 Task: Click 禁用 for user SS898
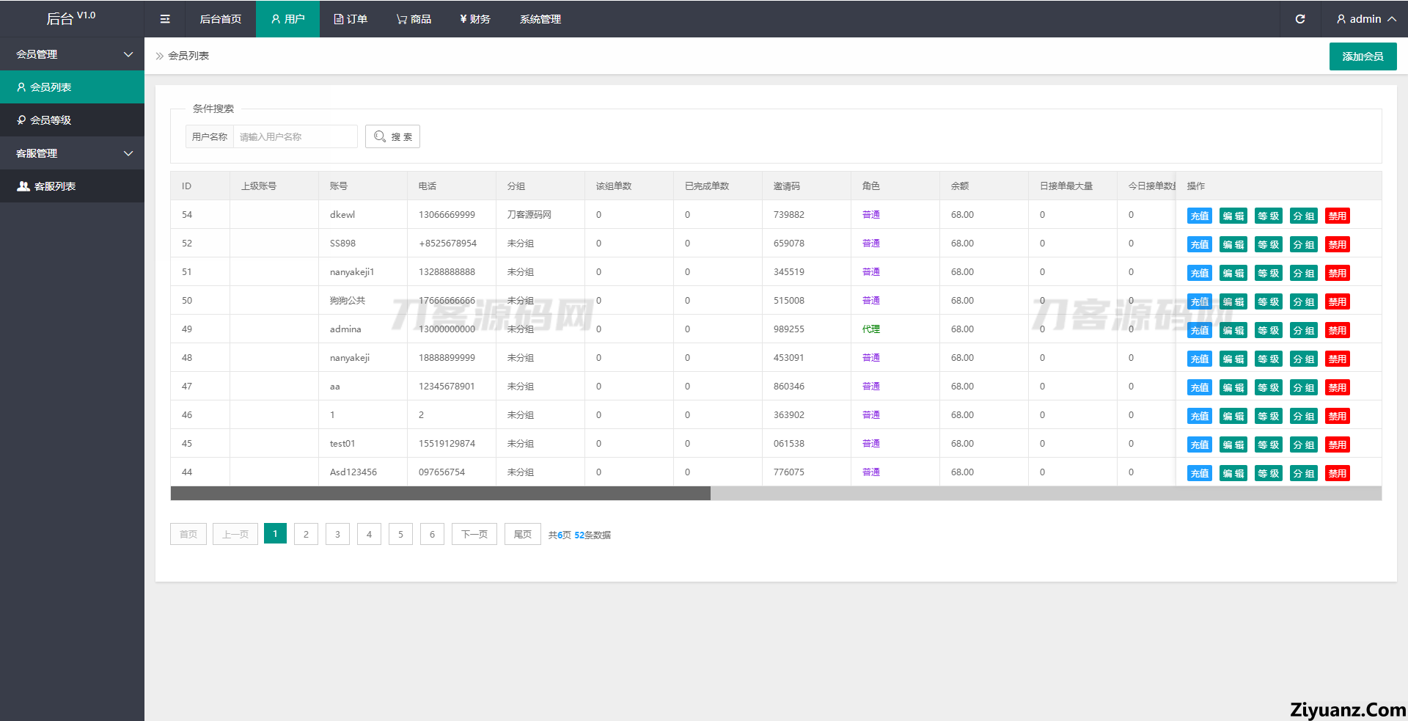pos(1337,244)
